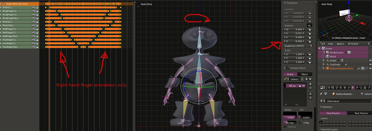
Task: Collapse the Transform panel
Action: coord(285,3)
